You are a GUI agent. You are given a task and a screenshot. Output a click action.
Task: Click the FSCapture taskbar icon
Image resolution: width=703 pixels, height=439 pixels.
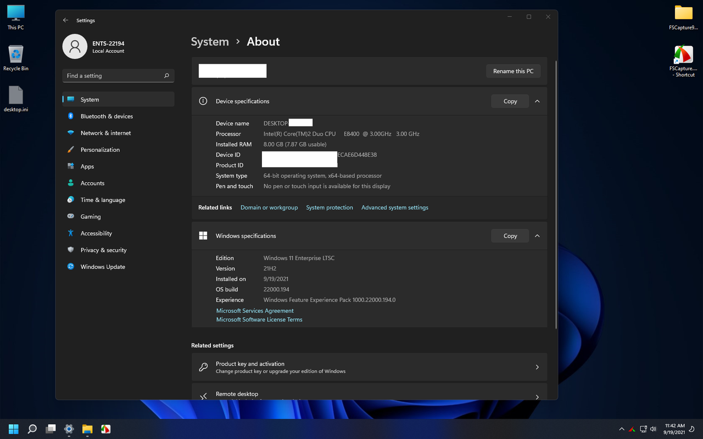coord(105,429)
